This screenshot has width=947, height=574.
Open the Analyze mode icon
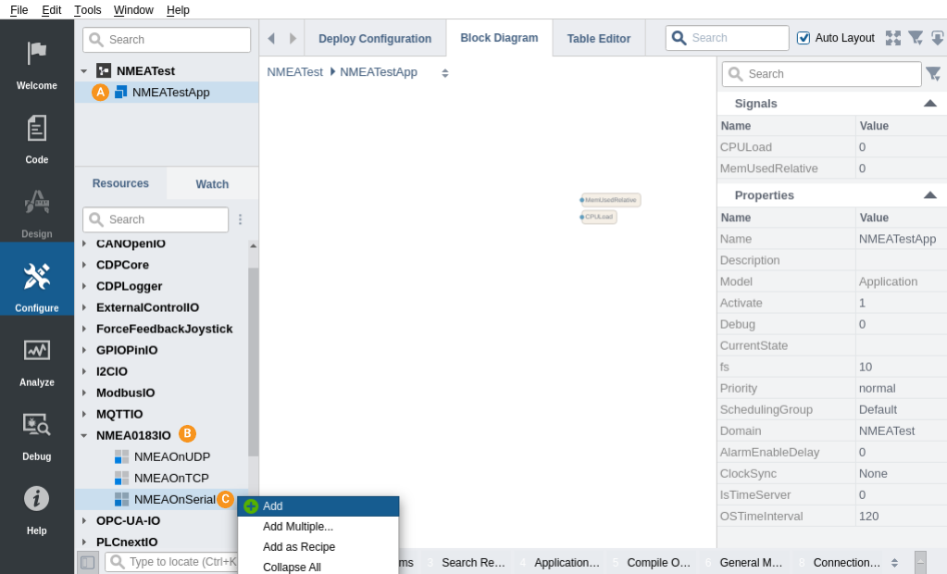coord(37,351)
